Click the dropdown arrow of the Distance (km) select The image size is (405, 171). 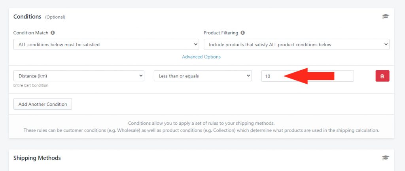(141, 75)
